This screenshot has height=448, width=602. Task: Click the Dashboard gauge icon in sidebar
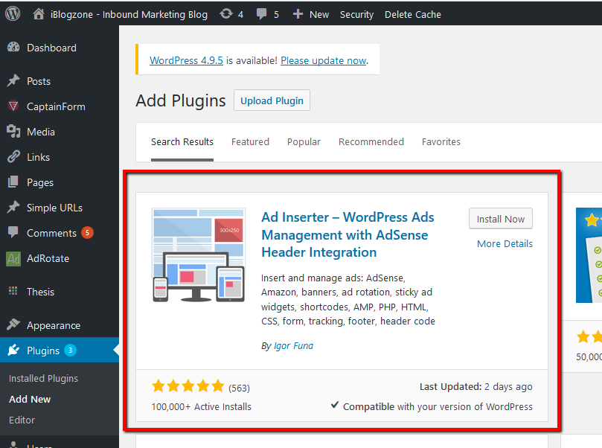(13, 47)
